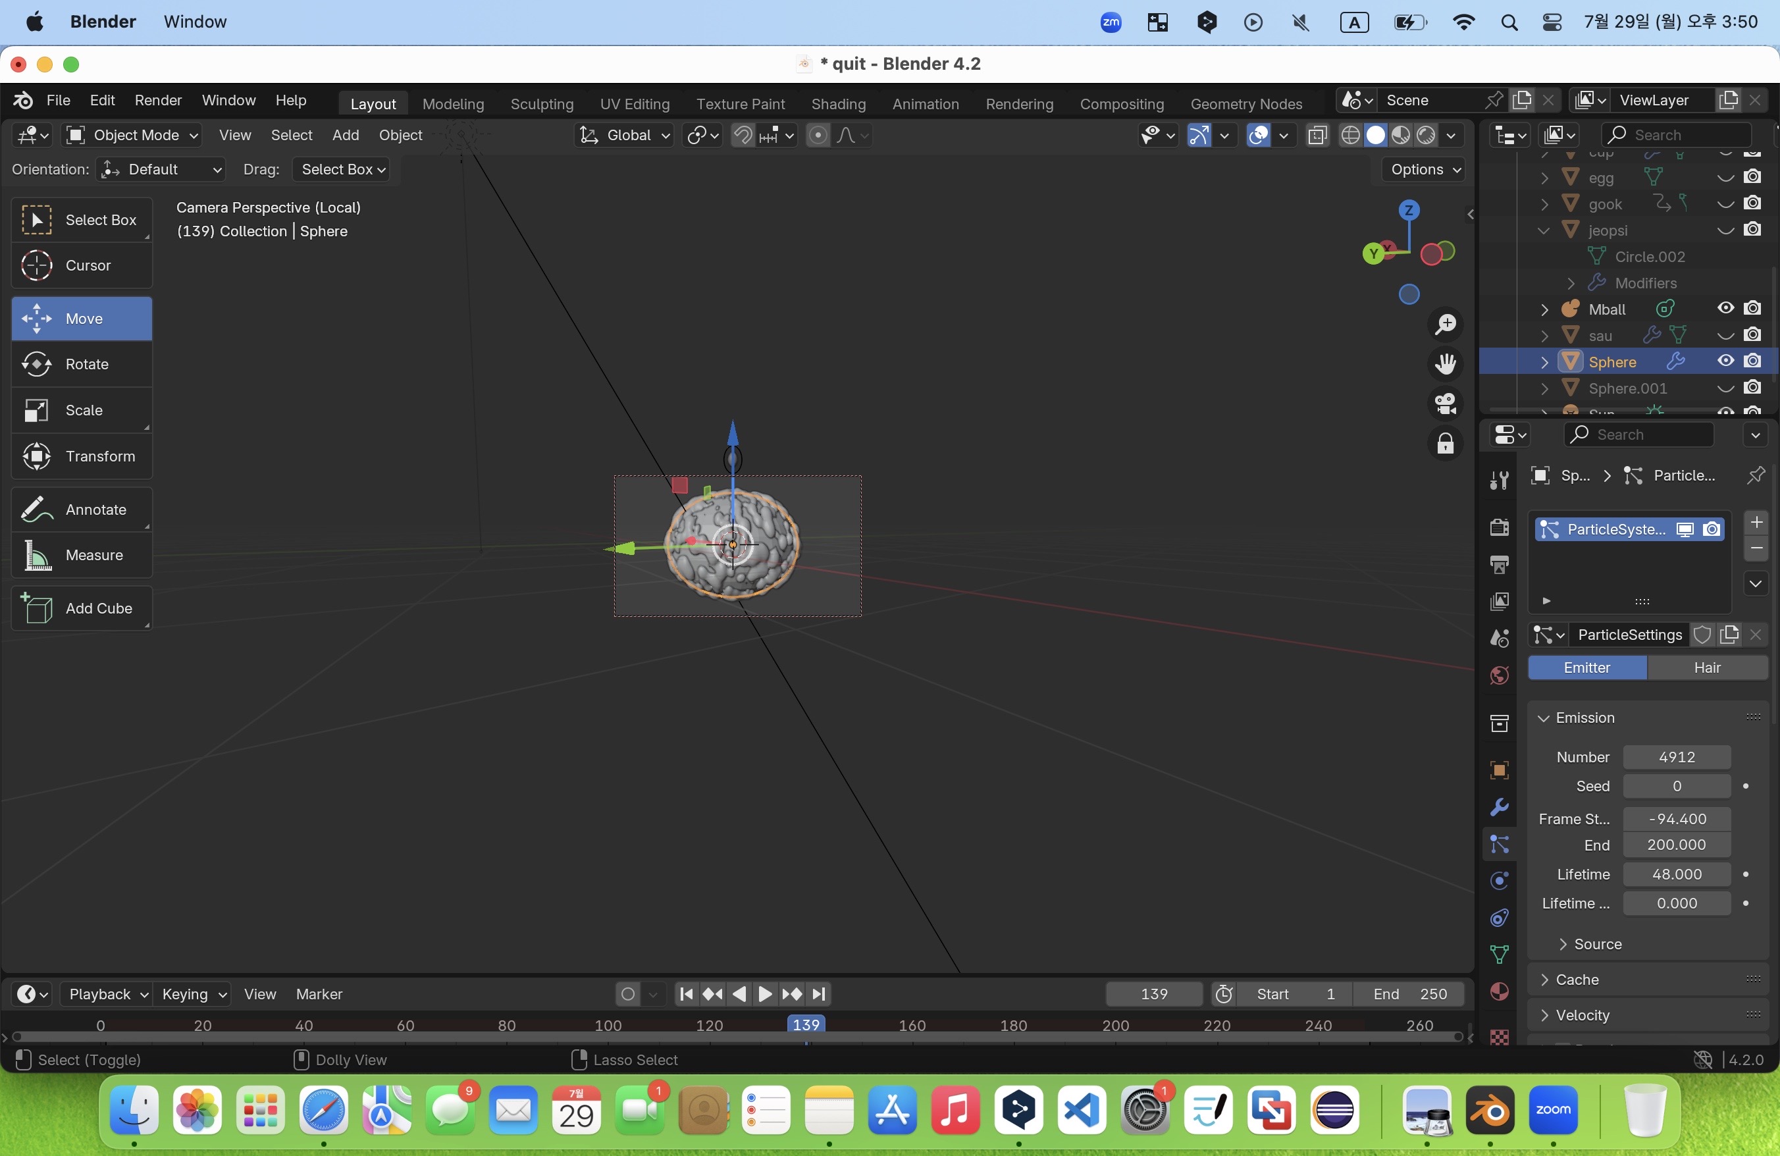Open the Material properties tab
Image resolution: width=1780 pixels, height=1156 pixels.
coord(1499,992)
